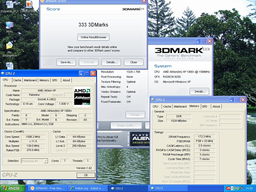Click the 14:28 taskbar clock

[249, 188]
